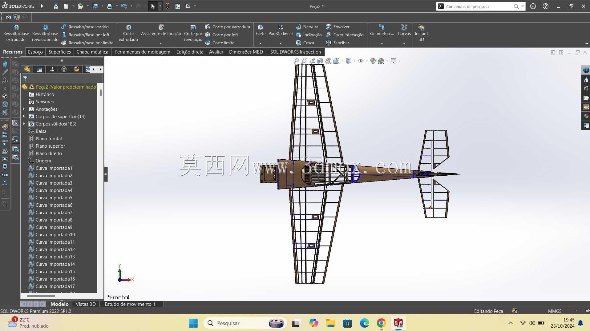Open Estudo de movimento 1 tab
Viewport: 590px width, 331px height.
pos(130,304)
